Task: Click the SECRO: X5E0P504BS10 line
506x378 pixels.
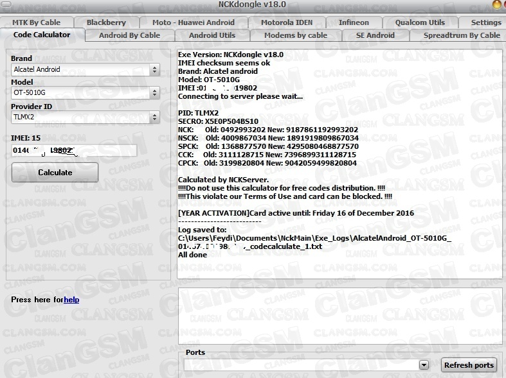Action: (x=218, y=121)
